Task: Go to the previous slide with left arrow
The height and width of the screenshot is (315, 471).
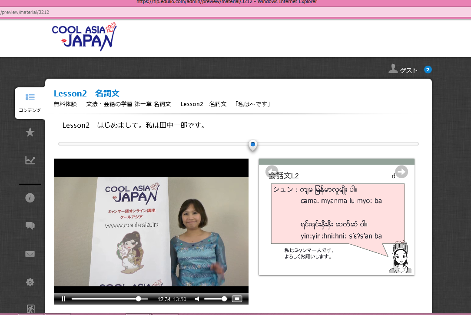Action: tap(272, 172)
